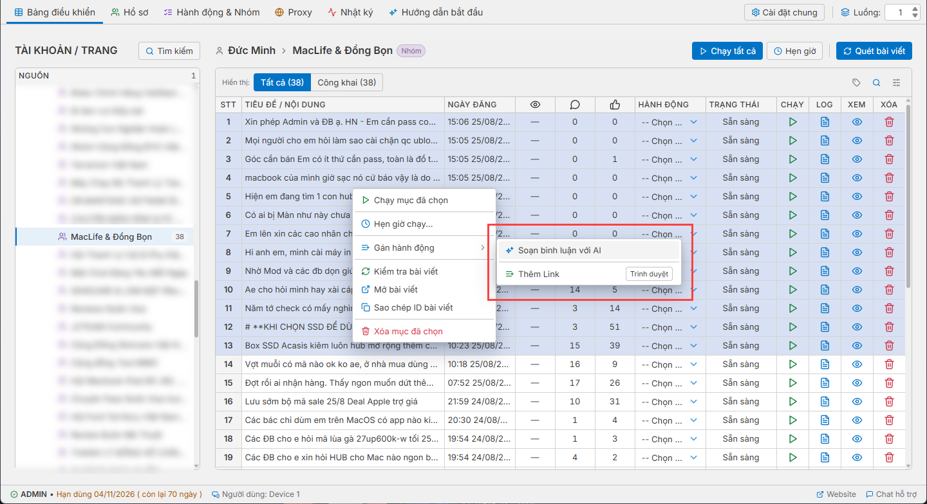The height and width of the screenshot is (504, 927).
Task: View post in row 19
Action: point(857,458)
